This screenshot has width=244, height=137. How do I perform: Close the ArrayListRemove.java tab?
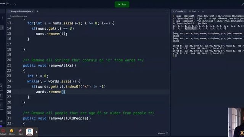coord(33,11)
